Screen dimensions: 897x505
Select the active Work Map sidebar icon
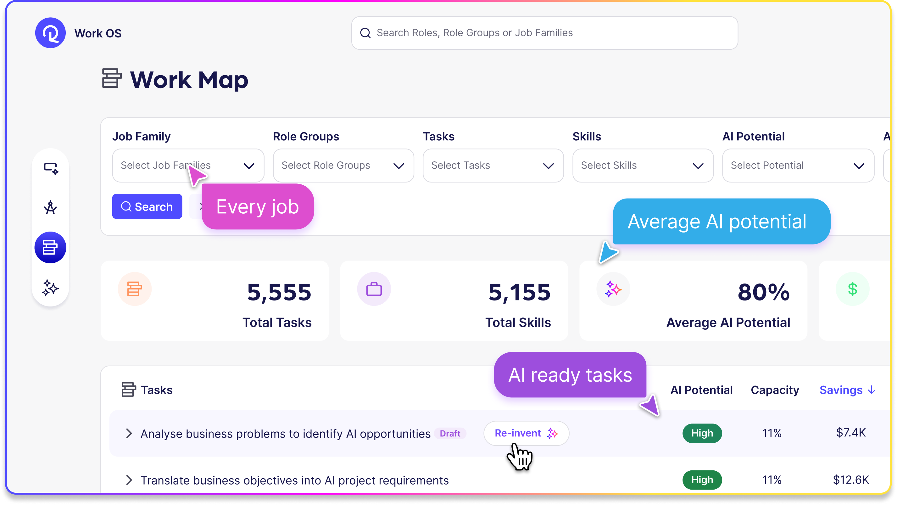pos(50,248)
